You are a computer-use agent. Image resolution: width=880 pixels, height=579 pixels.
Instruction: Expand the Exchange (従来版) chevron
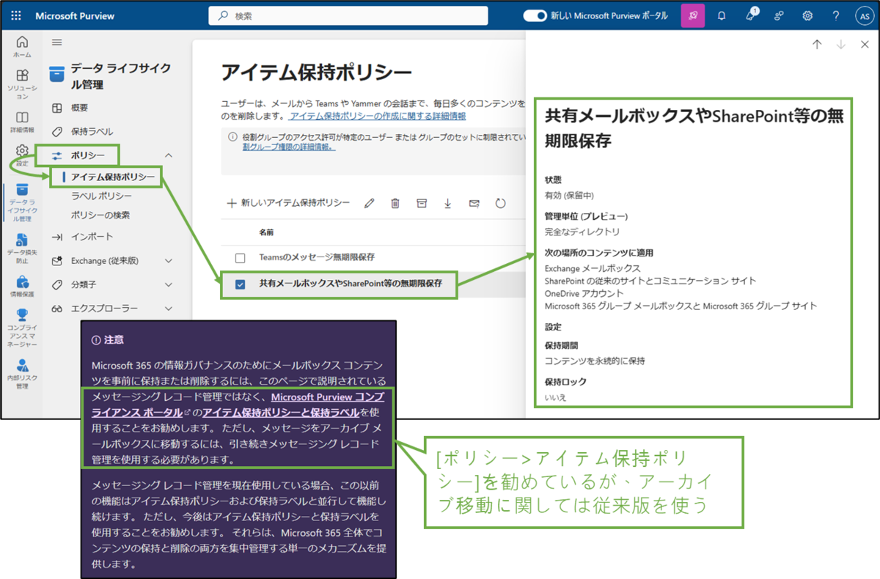click(x=169, y=261)
